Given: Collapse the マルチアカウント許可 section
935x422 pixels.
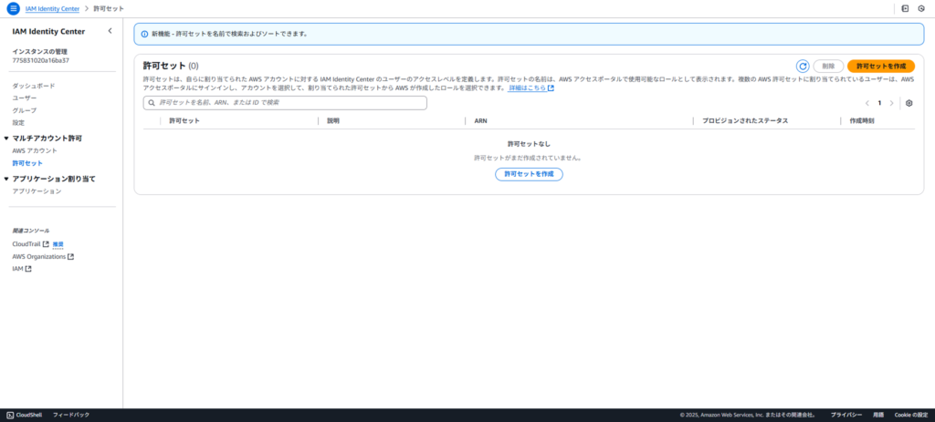Looking at the screenshot, I should 6,139.
